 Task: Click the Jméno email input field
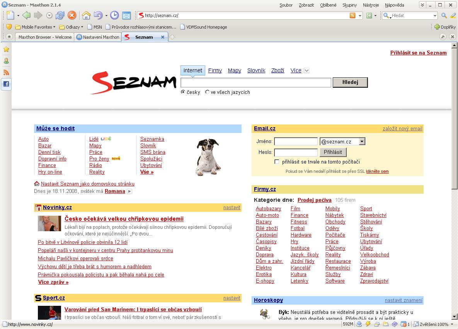click(296, 141)
